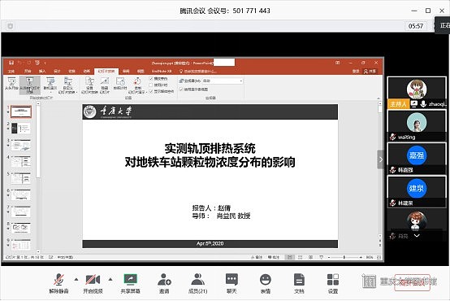This screenshot has height=301, width=450.
Task: Start 共享屏幕 screen sharing
Action: tap(130, 282)
